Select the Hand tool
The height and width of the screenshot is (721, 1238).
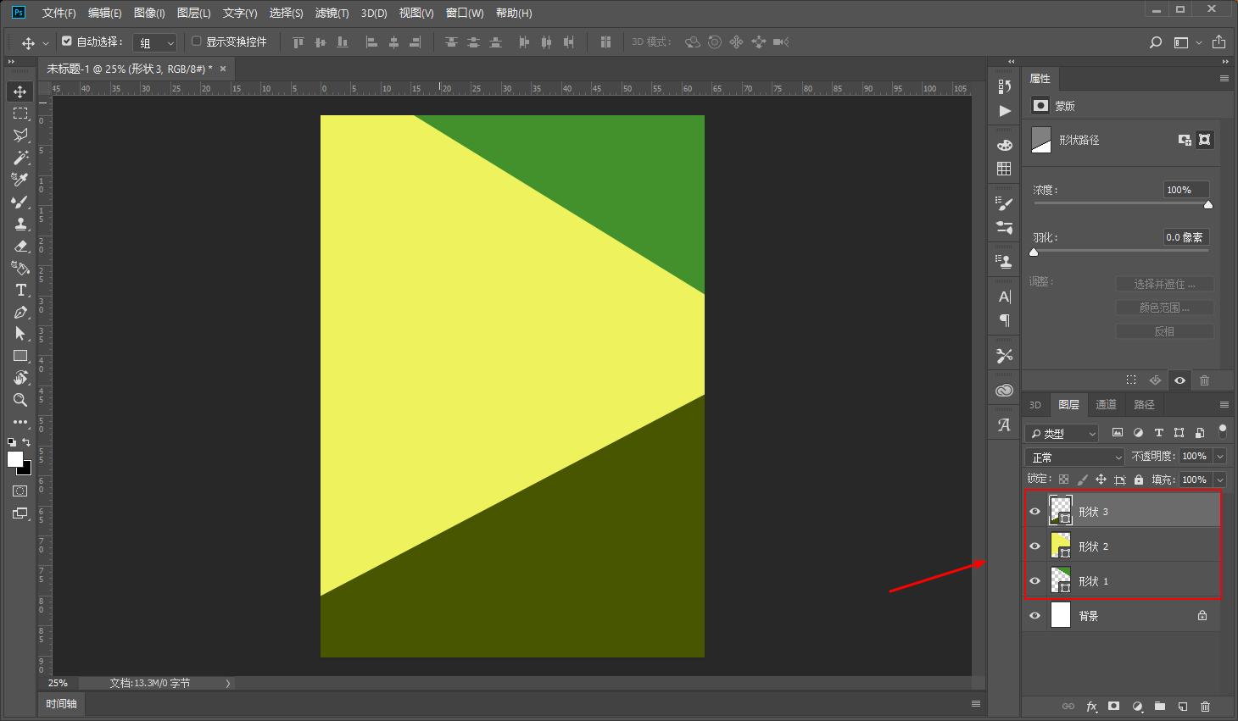click(x=20, y=378)
